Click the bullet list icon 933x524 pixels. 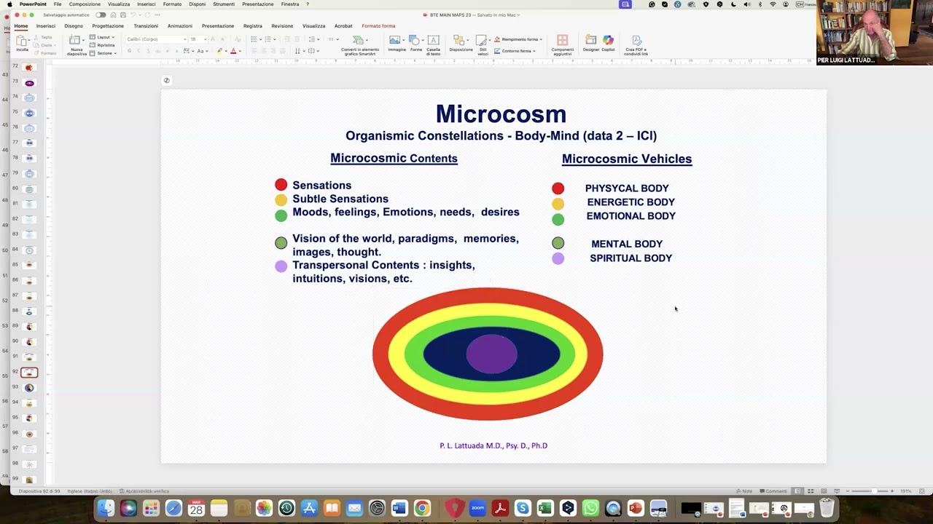coord(254,39)
